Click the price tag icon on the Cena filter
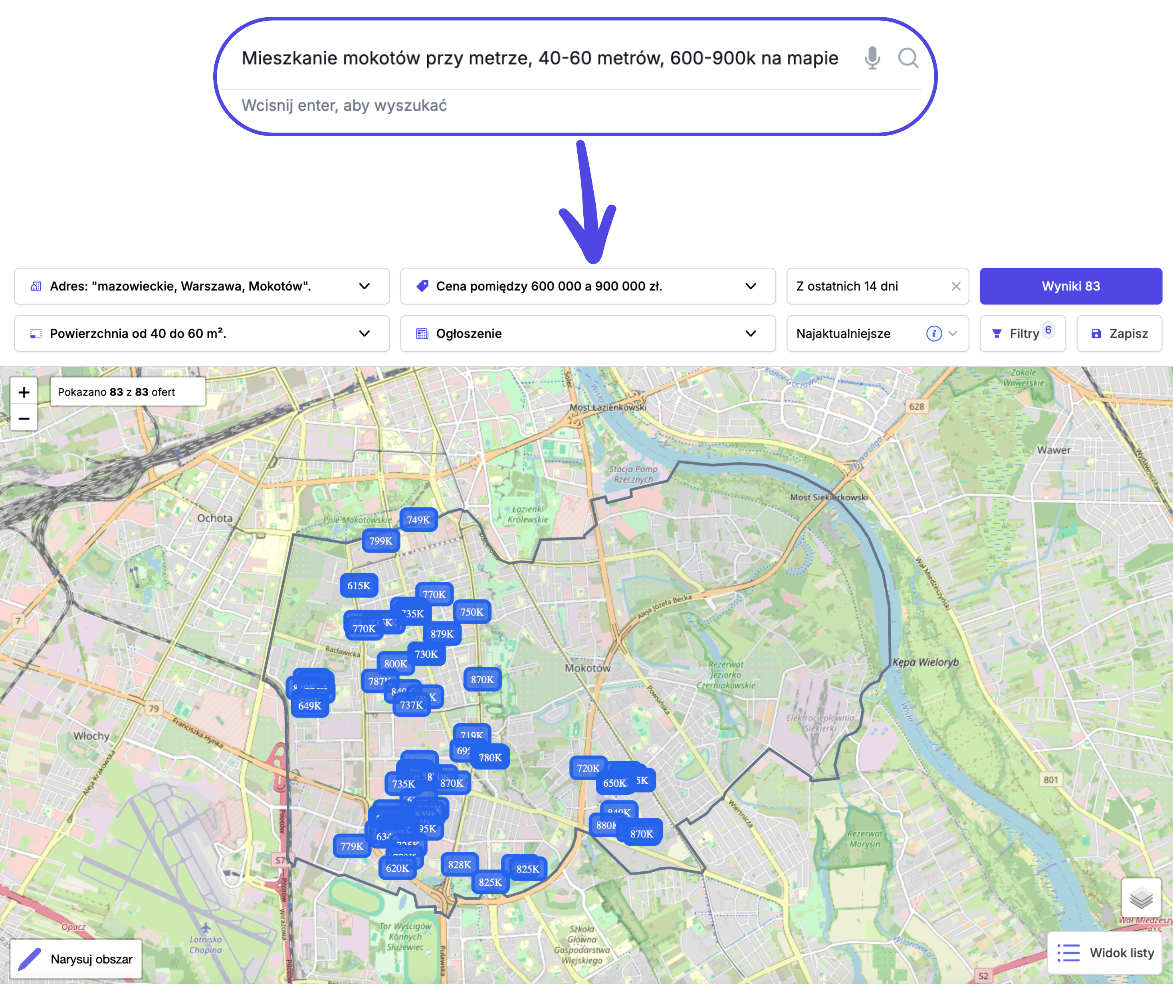This screenshot has width=1173, height=984. point(422,286)
